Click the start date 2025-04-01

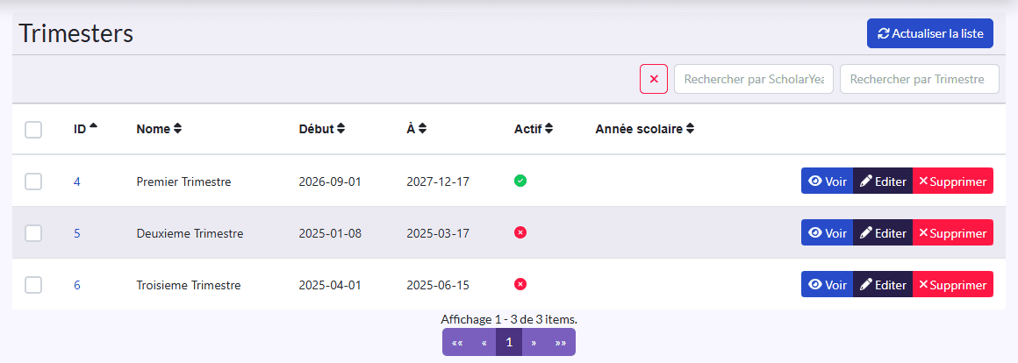pyautogui.click(x=330, y=285)
